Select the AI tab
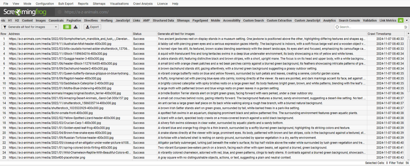 [x=401, y=20]
